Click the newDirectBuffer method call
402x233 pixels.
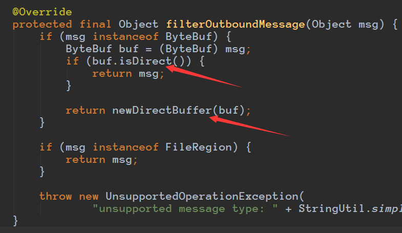point(162,111)
